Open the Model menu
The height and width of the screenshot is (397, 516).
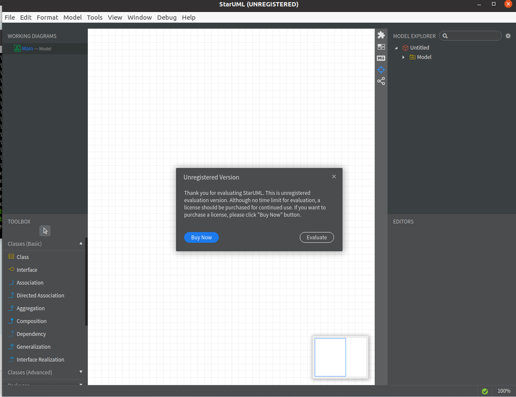tap(72, 18)
